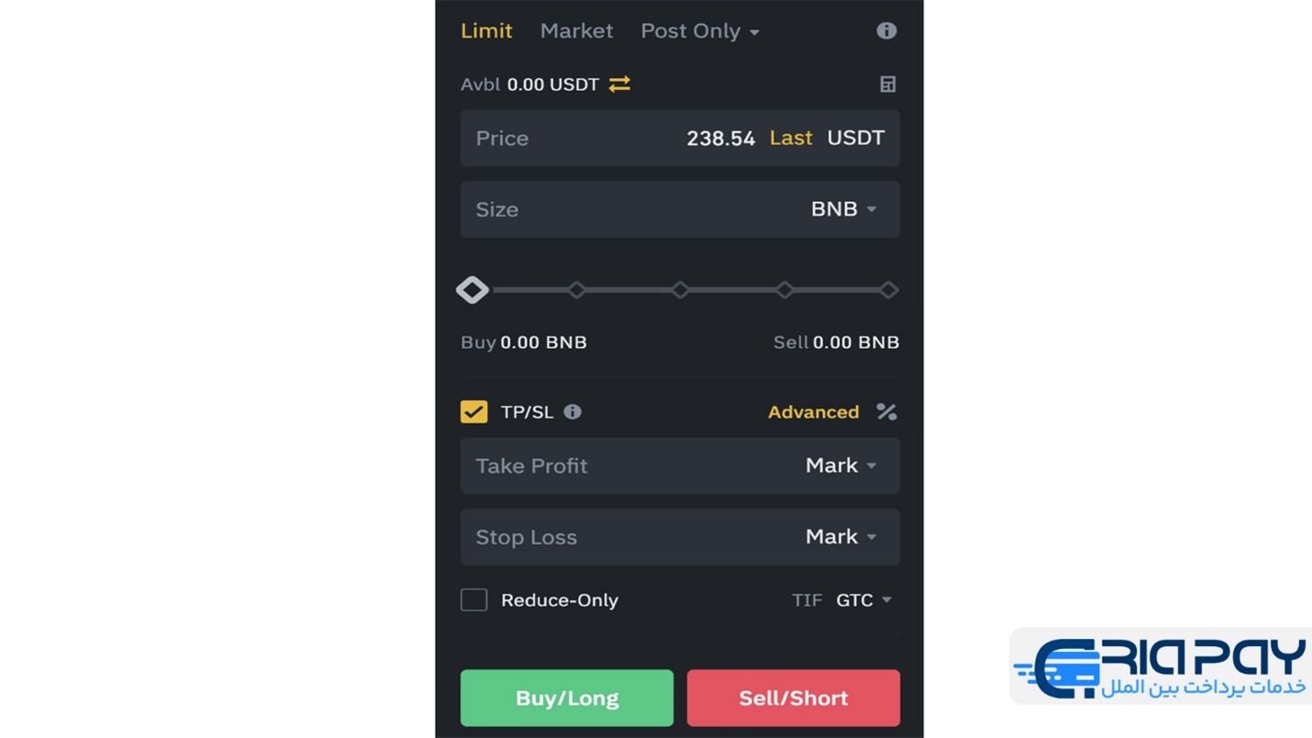
Task: Open the calculator icon beside available balance
Action: pyautogui.click(x=887, y=84)
